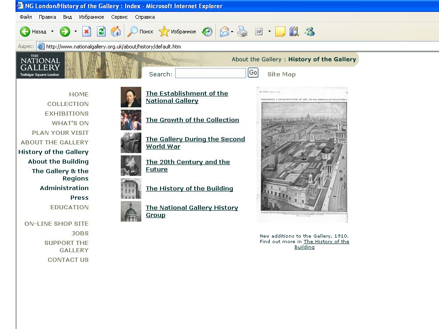Viewport: 439px width, 329px height.
Task: Open EDUCATION in sidebar
Action: click(x=70, y=207)
